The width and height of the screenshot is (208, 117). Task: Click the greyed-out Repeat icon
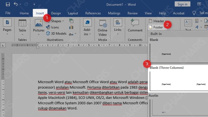[x=26, y=4]
